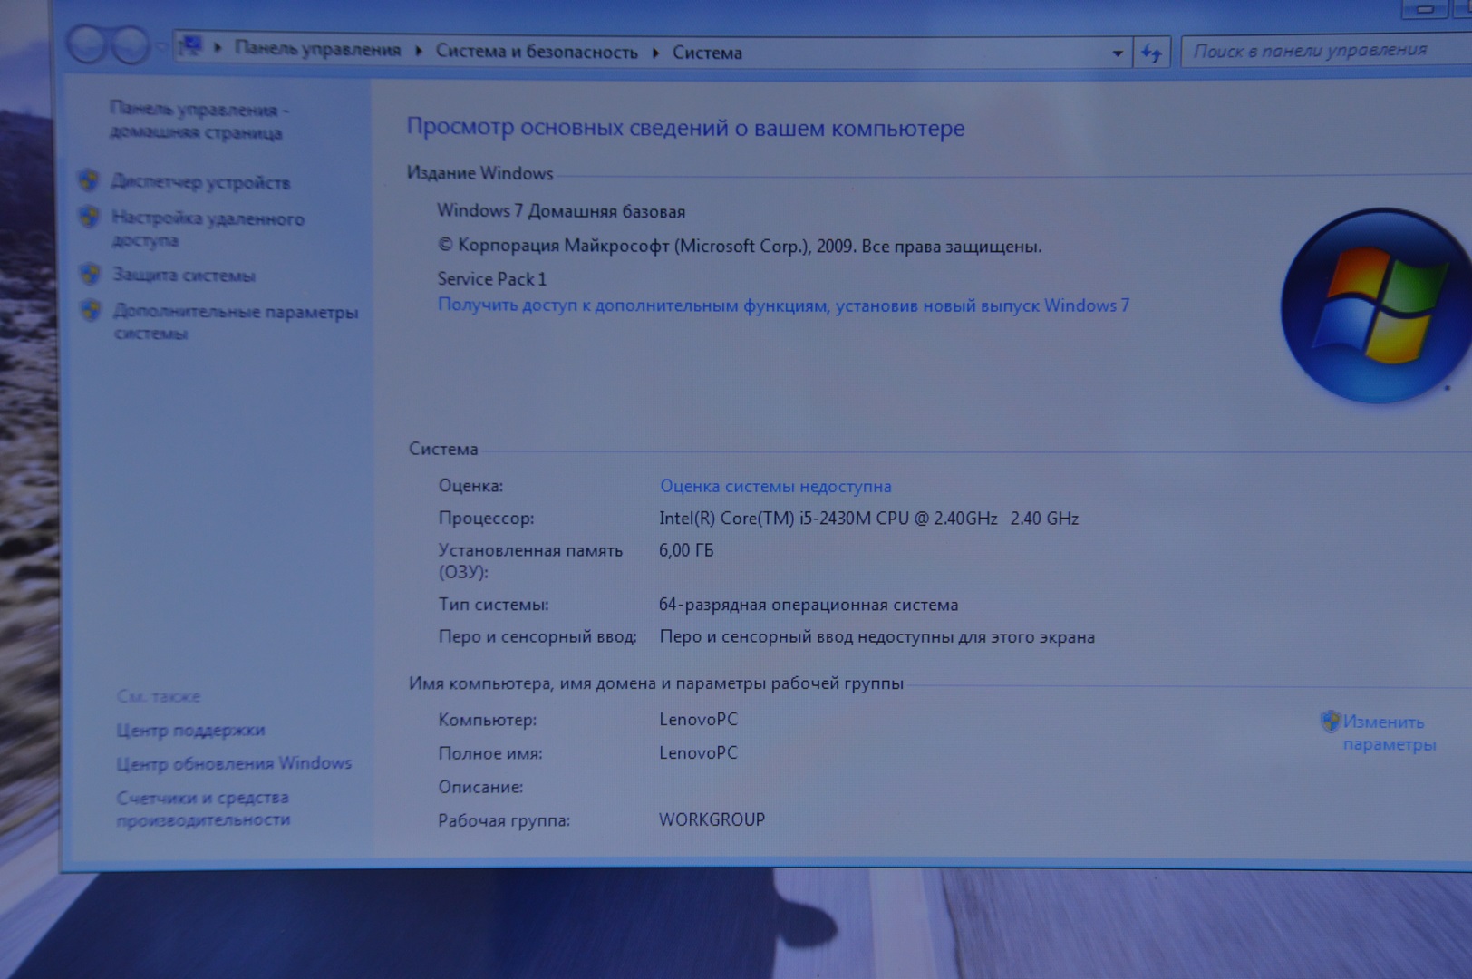The width and height of the screenshot is (1472, 979).
Task: Open Счетчики и средства производительности link
Action: (x=203, y=809)
